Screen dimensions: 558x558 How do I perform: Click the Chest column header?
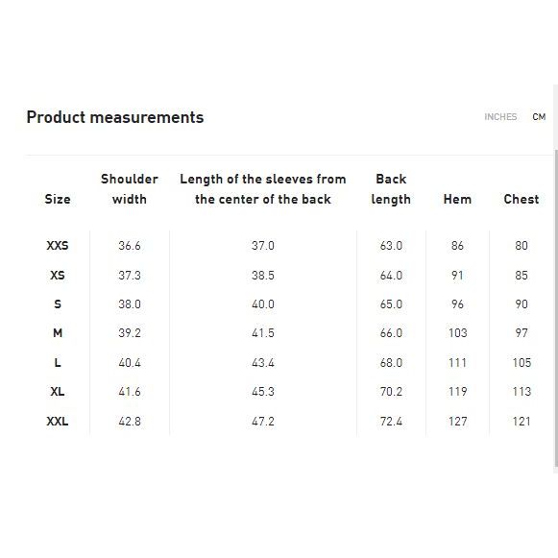(x=522, y=199)
